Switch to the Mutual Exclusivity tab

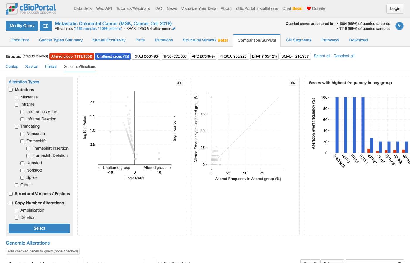pos(109,40)
